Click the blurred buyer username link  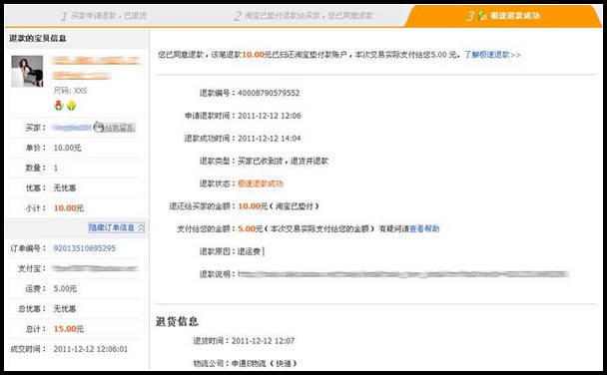pyautogui.click(x=72, y=128)
